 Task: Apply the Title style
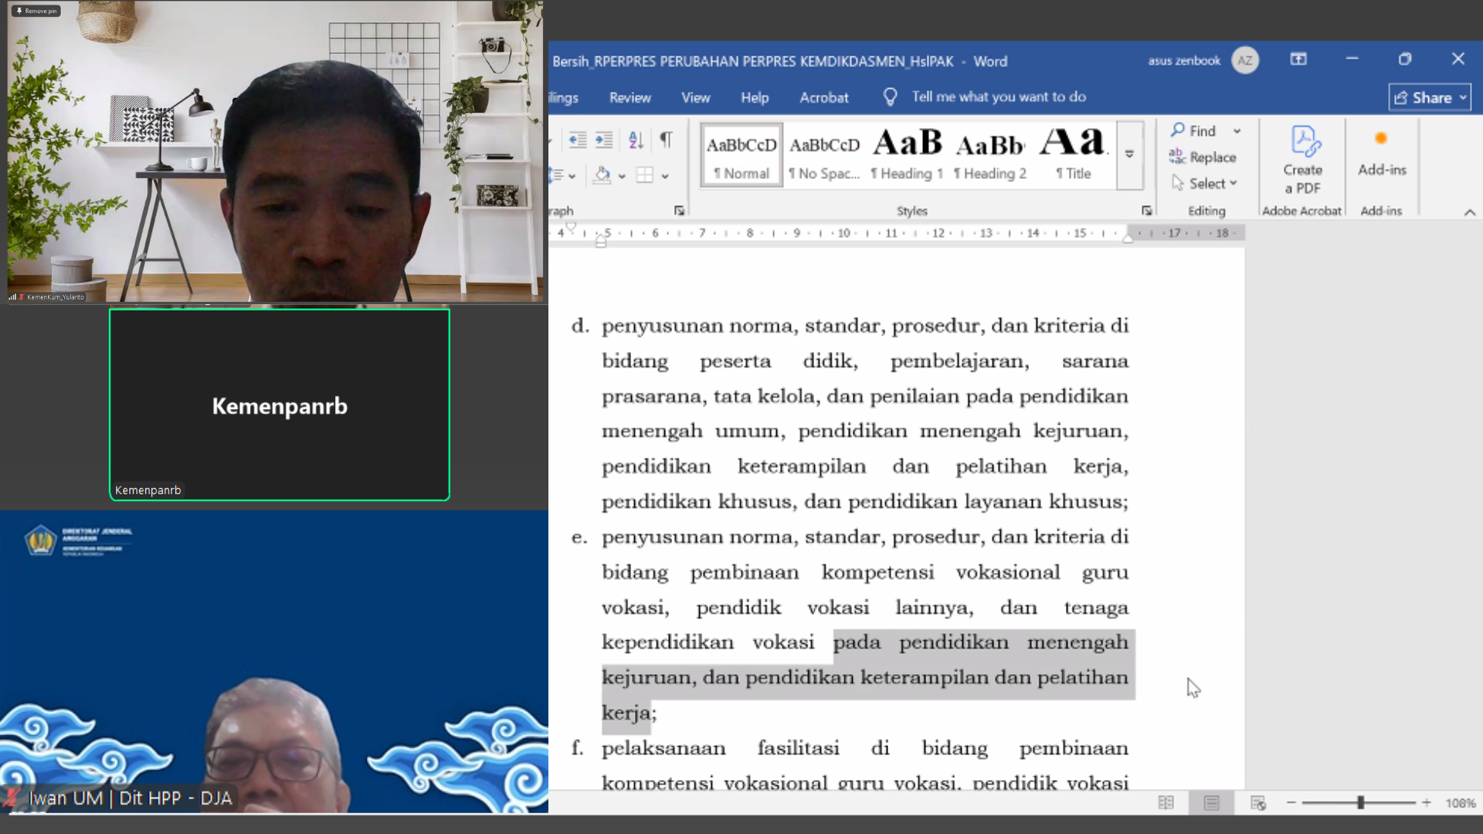(1074, 156)
